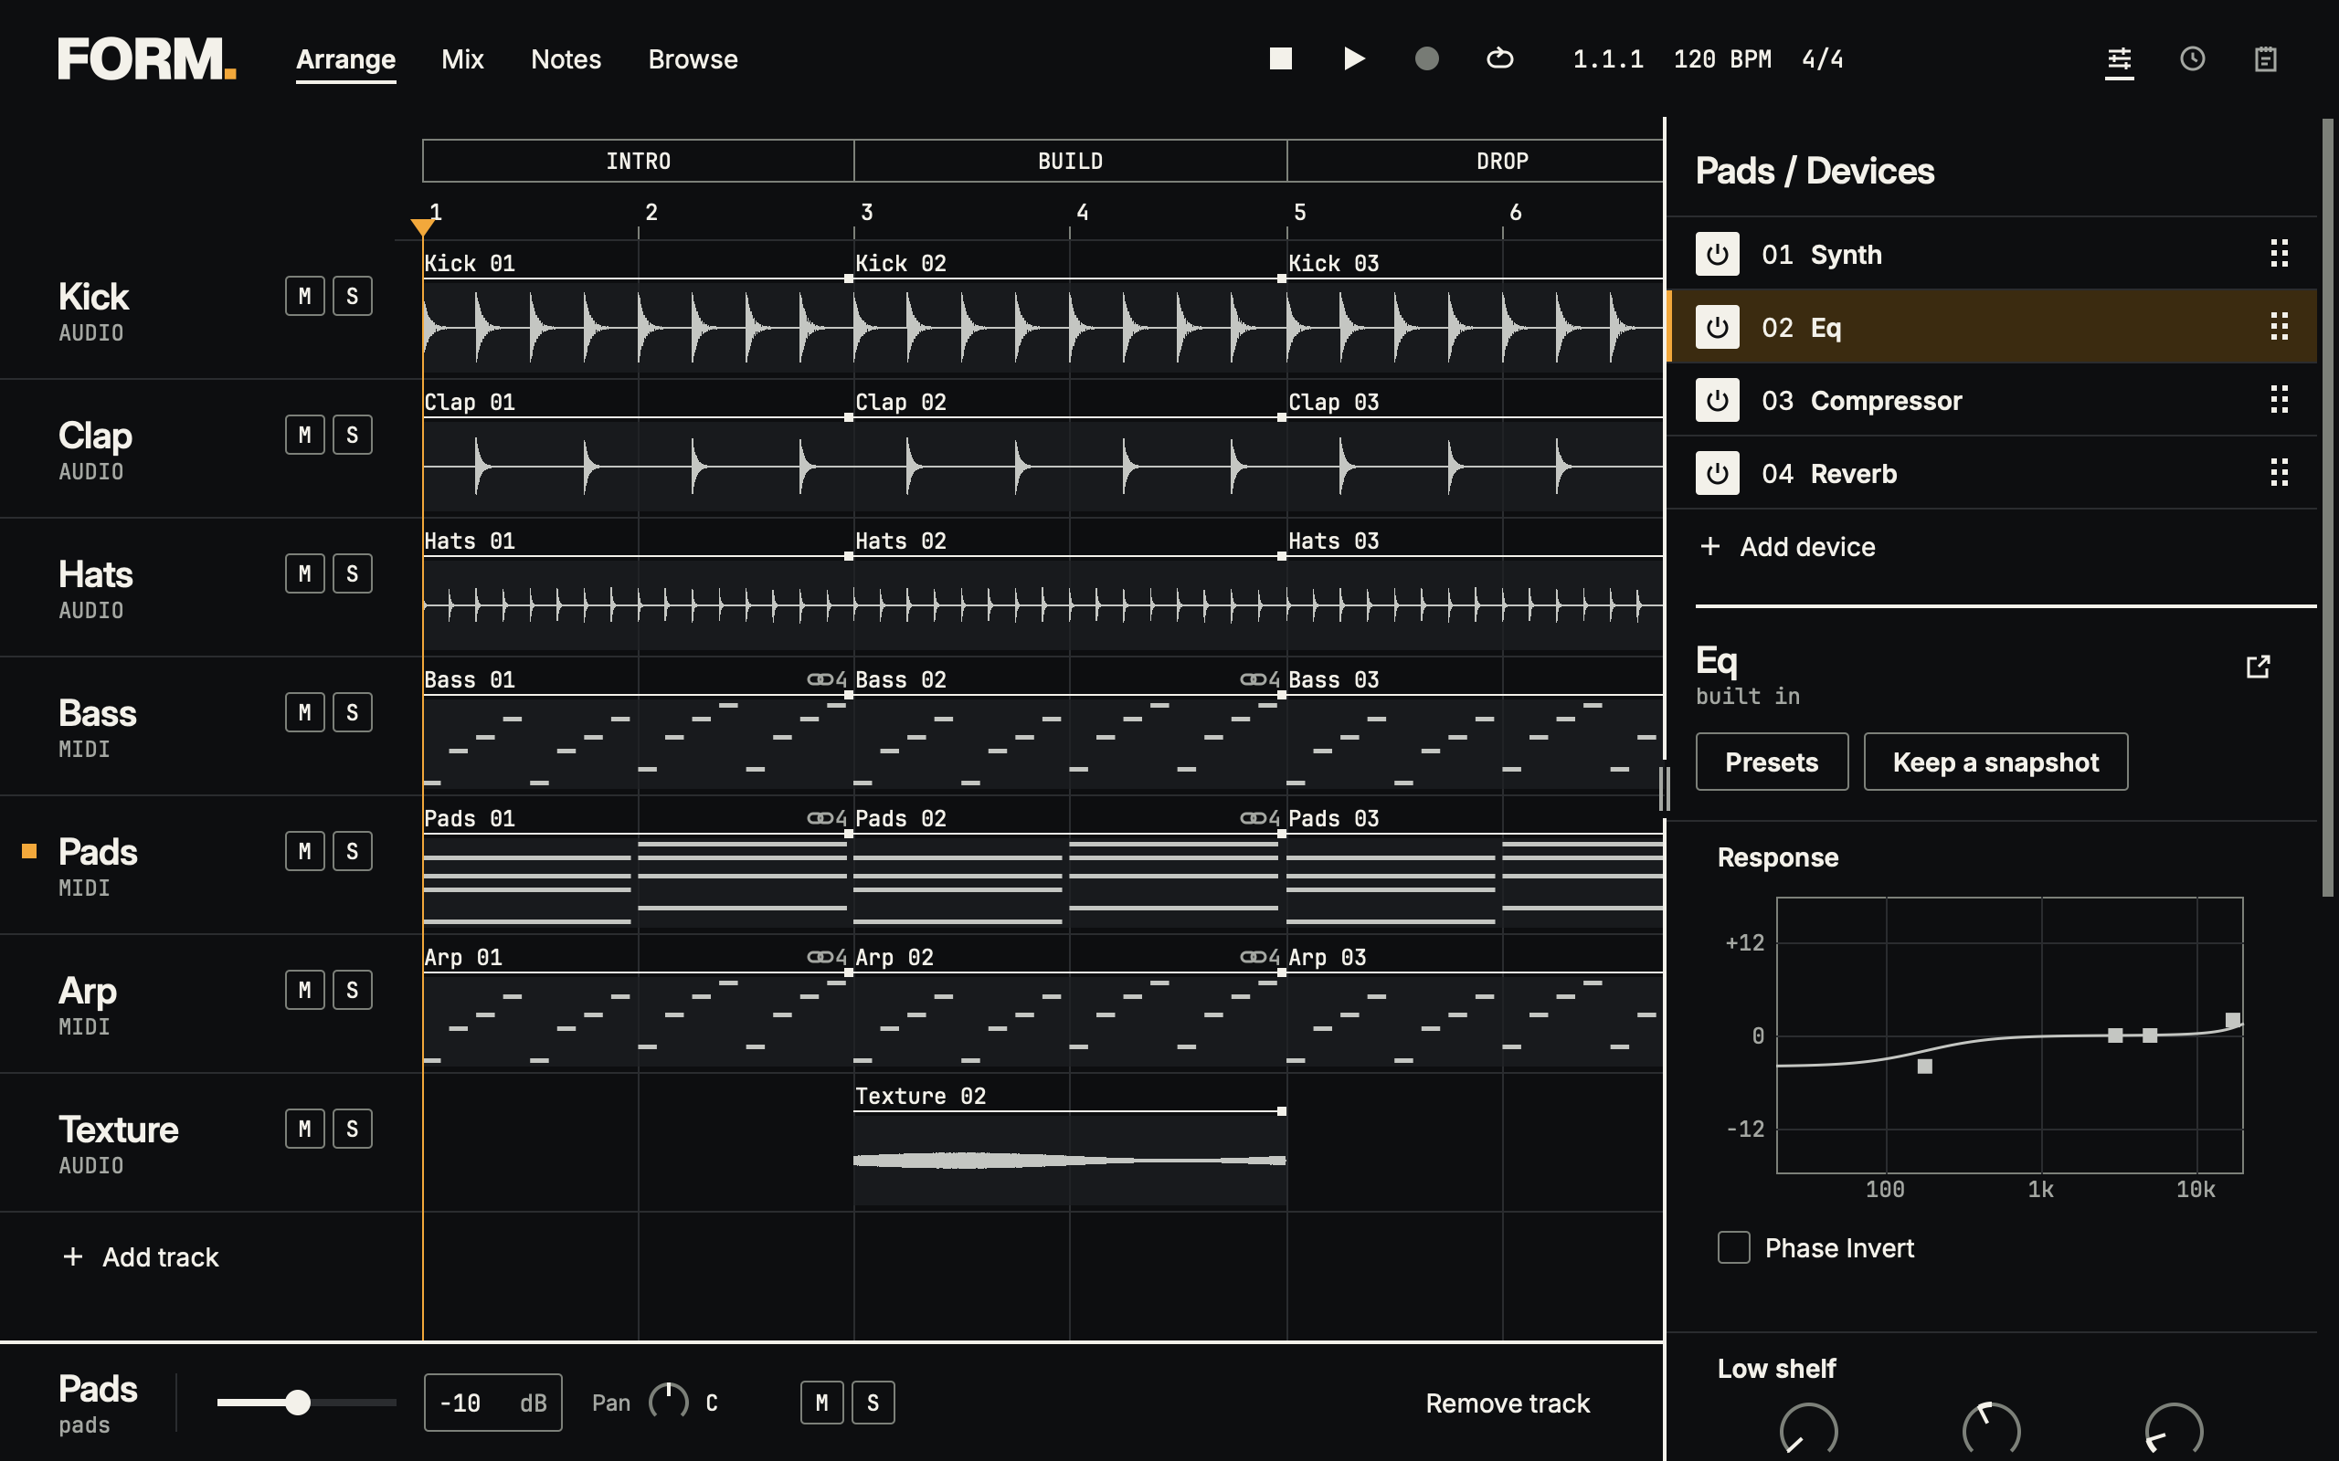Solo the Bass track
The width and height of the screenshot is (2339, 1461).
pos(353,712)
